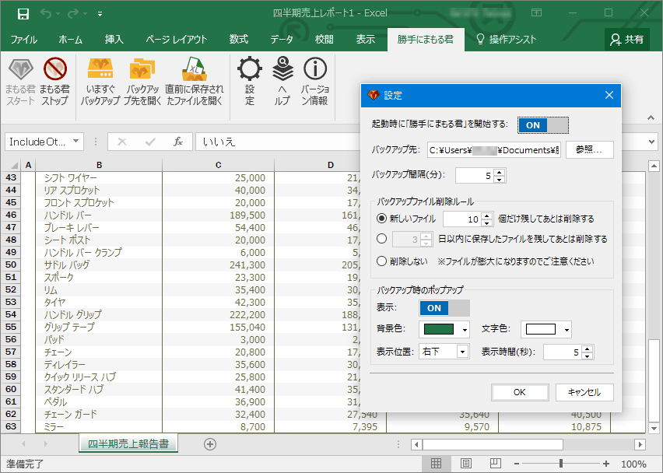663x473 pixels.
Task: Select the 日以内に保存したファイル radio button
Action: pyautogui.click(x=381, y=239)
